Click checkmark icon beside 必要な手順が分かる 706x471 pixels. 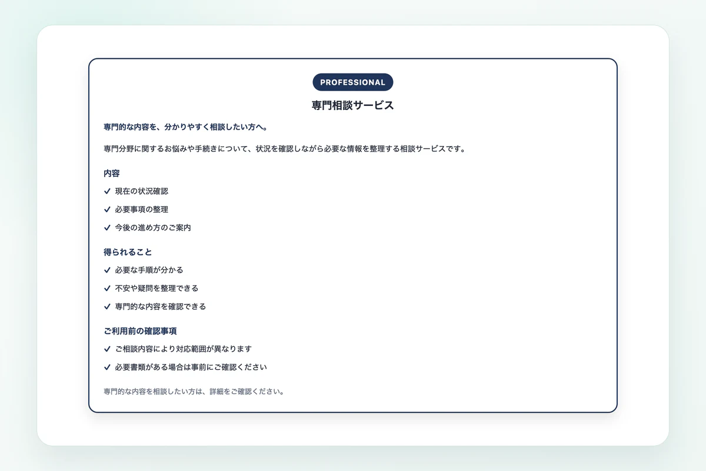107,270
